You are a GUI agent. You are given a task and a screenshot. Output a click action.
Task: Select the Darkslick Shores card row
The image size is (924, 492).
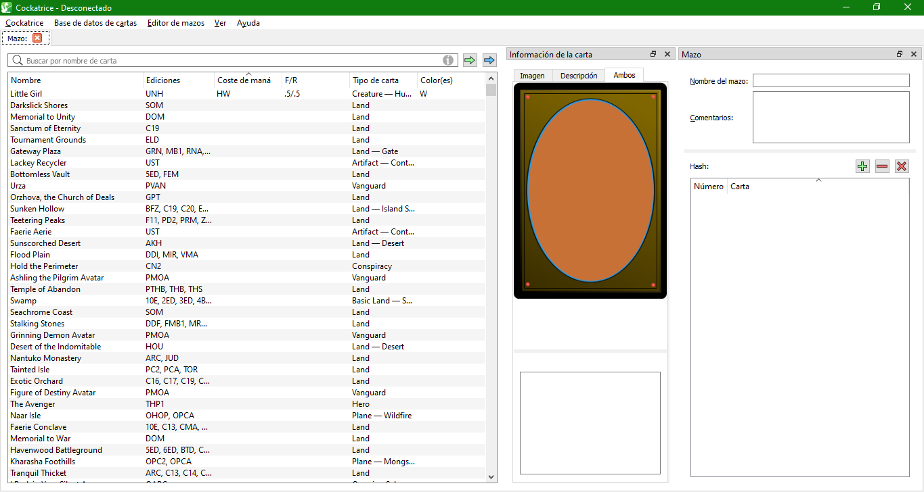tap(247, 105)
